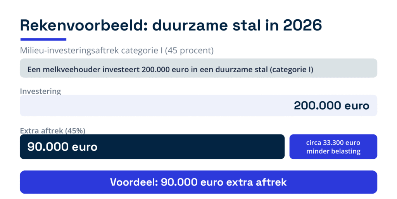Image resolution: width=397 pixels, height=199 pixels.
Task: Click the dark 90.000 euro result bar
Action: [x=152, y=147]
